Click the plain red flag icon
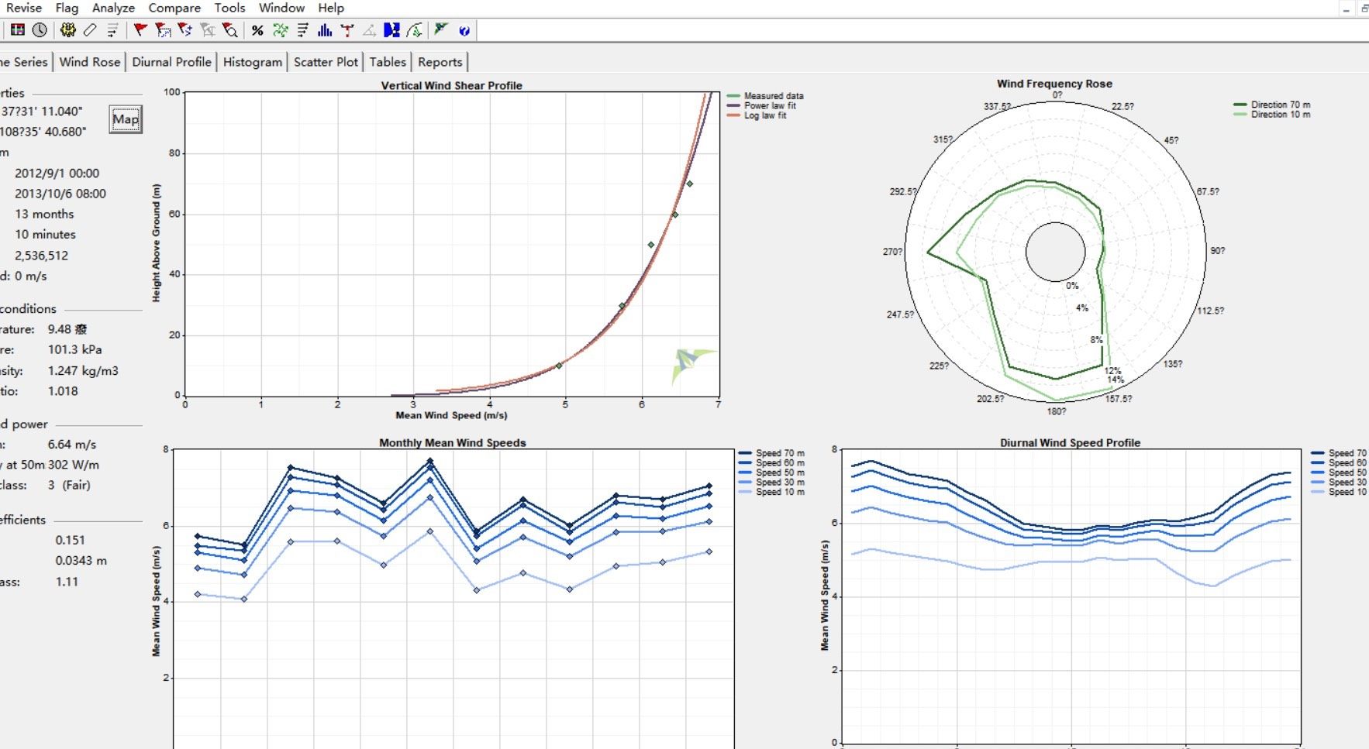 click(x=140, y=30)
